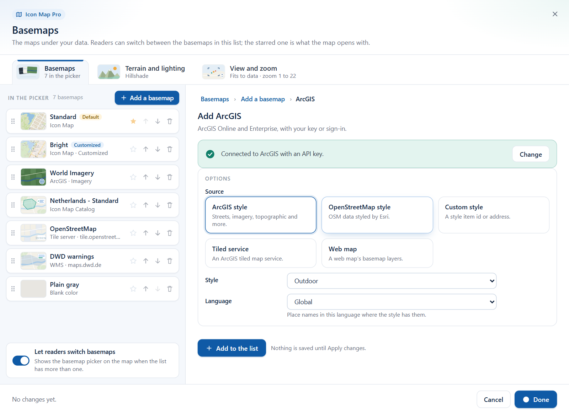Move Plain gray basemap up
The image size is (569, 414).
(146, 289)
